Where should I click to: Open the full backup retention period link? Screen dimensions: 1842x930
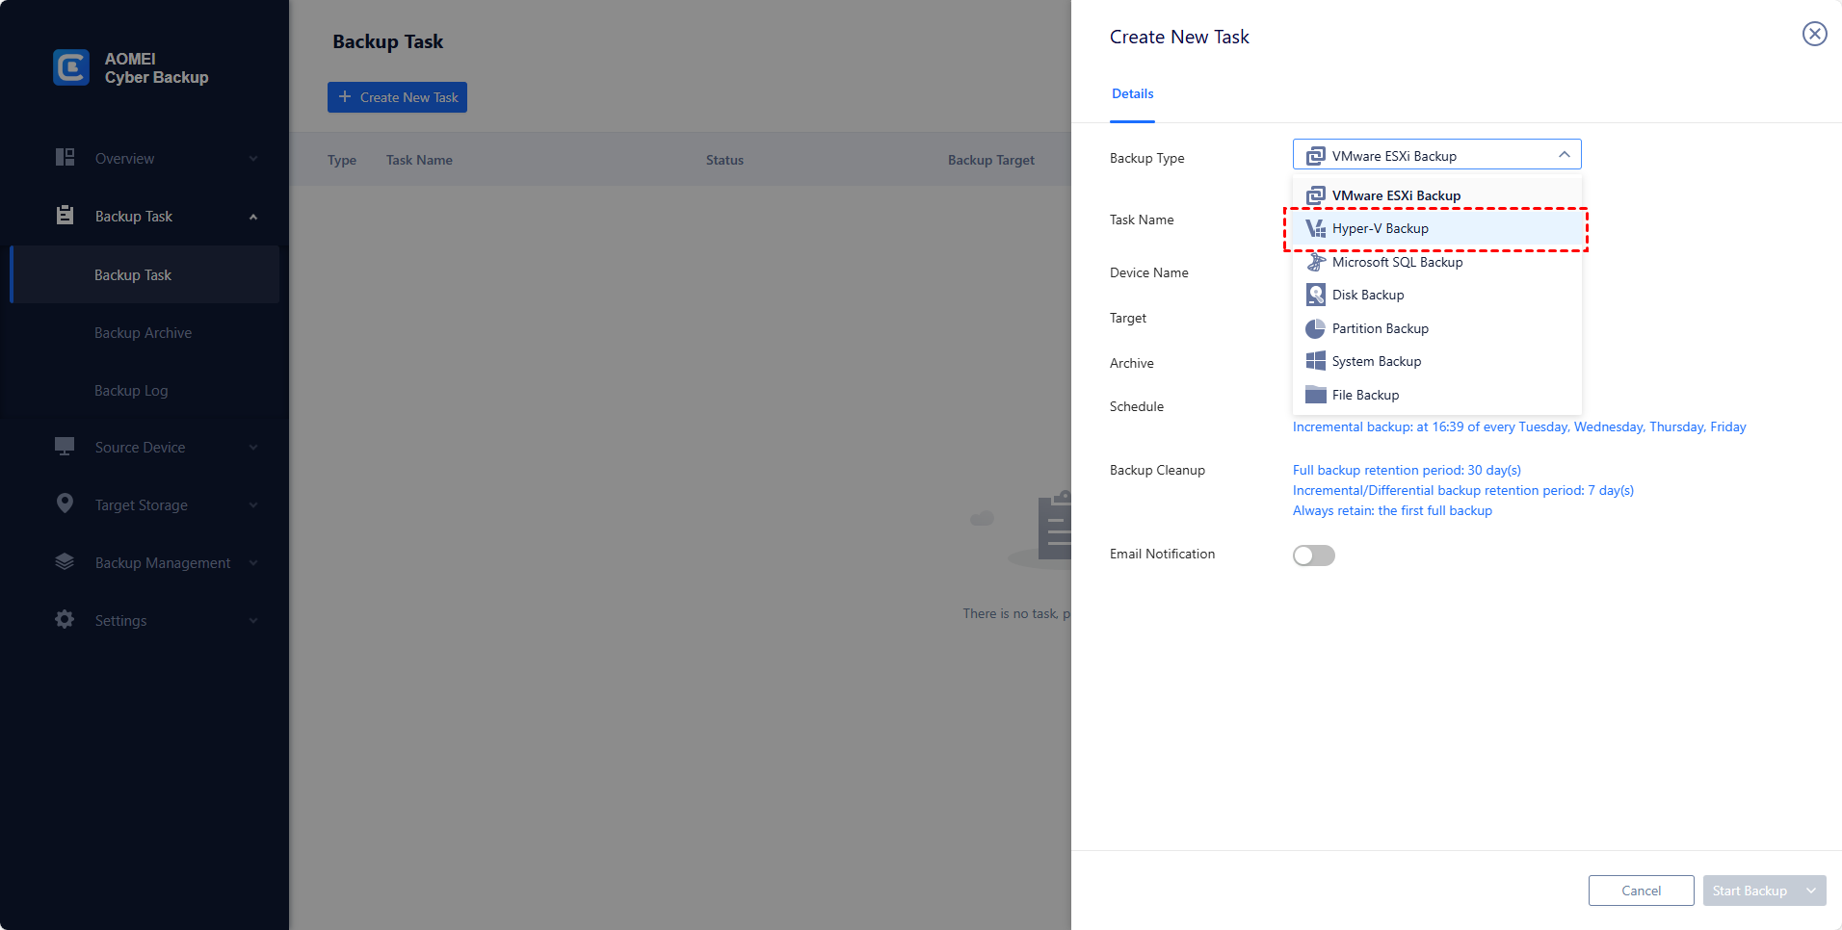pos(1407,470)
